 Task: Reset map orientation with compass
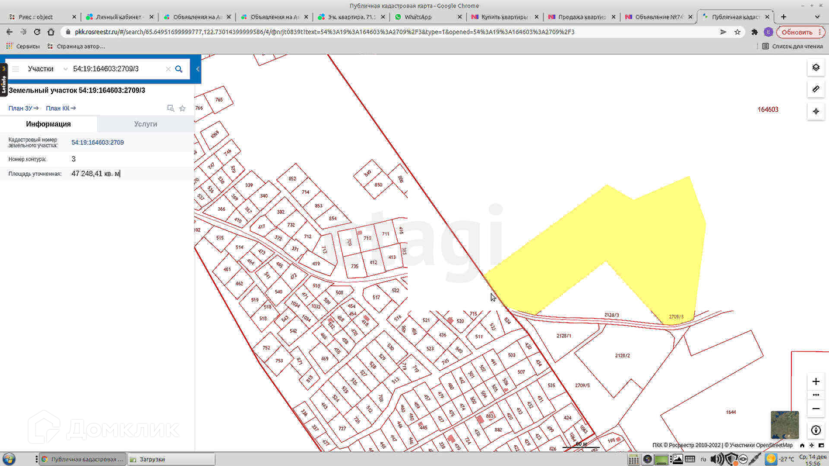(816, 430)
